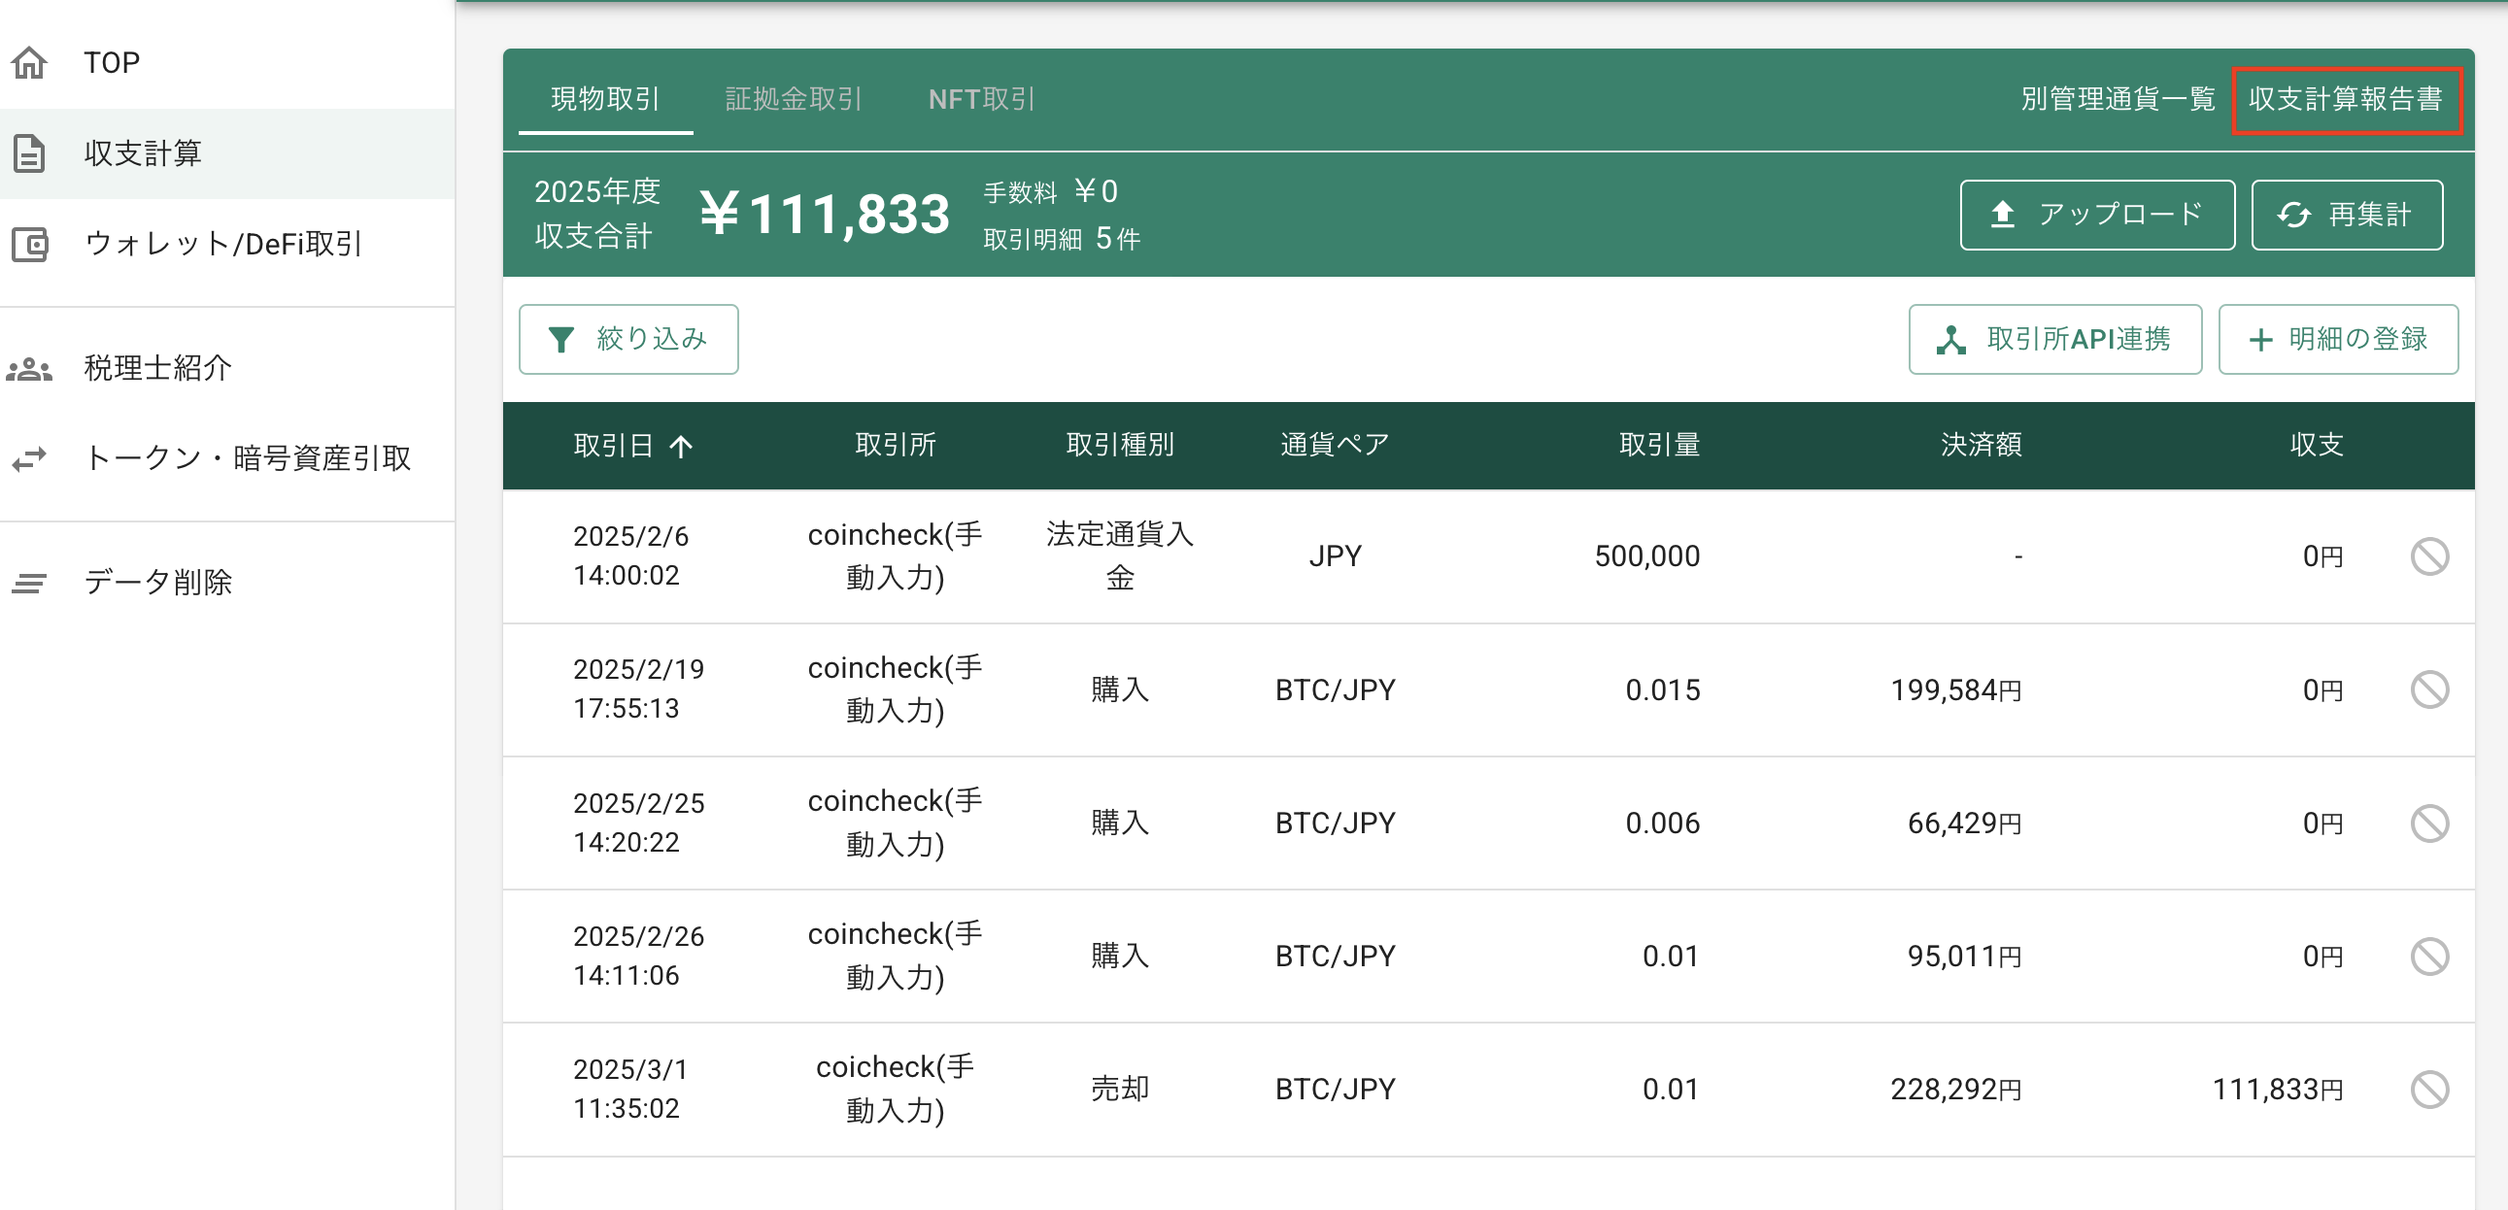The width and height of the screenshot is (2508, 1210).
Task: Click the 199,584円 settlement amount
Action: point(1956,690)
